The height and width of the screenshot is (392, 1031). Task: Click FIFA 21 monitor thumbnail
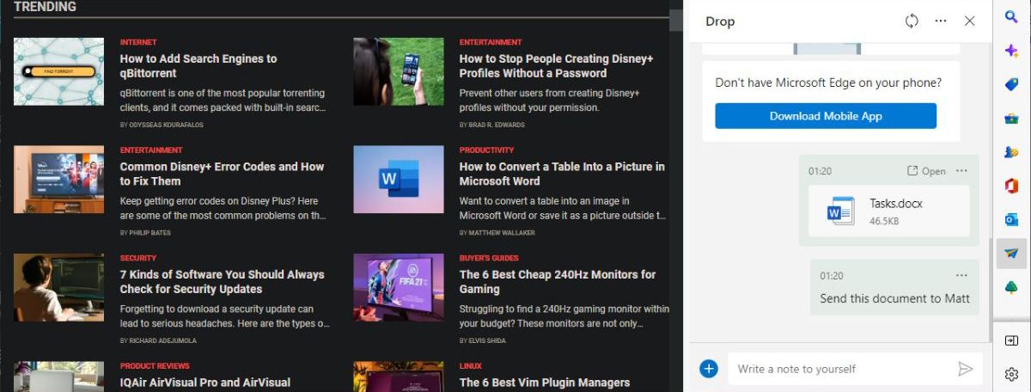399,287
